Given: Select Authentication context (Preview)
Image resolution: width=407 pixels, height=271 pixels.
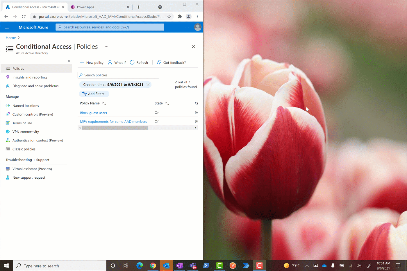Looking at the screenshot, I should pos(38,140).
